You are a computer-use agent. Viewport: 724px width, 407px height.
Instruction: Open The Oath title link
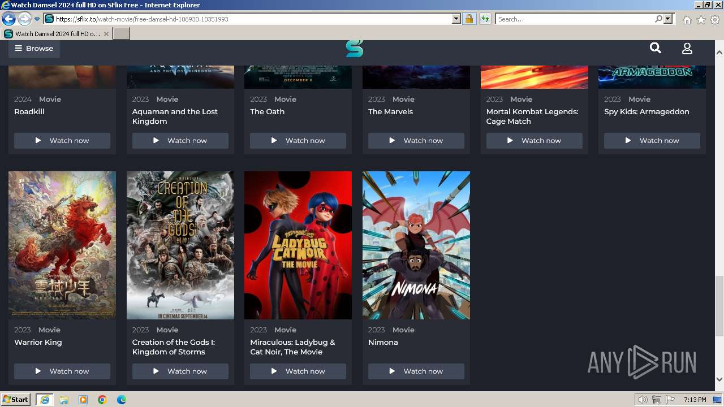coord(268,111)
